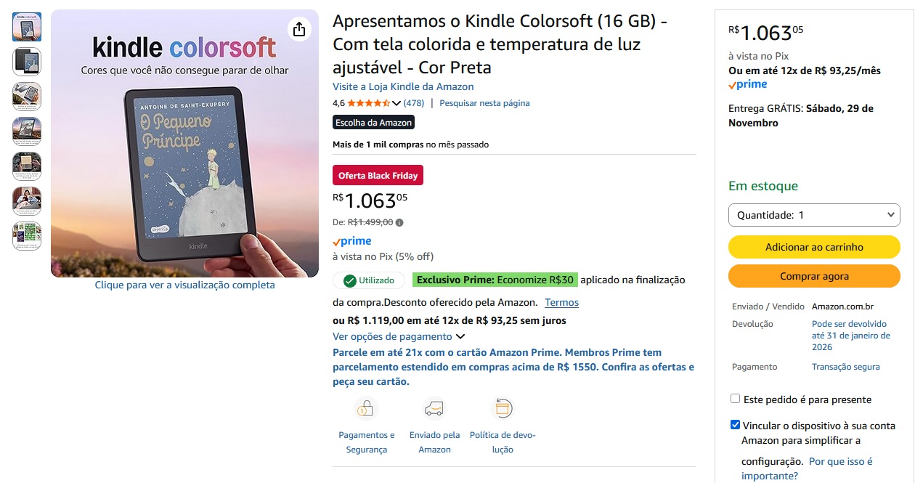Disable 'Vincular o dispositivo à sua conta Amazon'

(734, 423)
